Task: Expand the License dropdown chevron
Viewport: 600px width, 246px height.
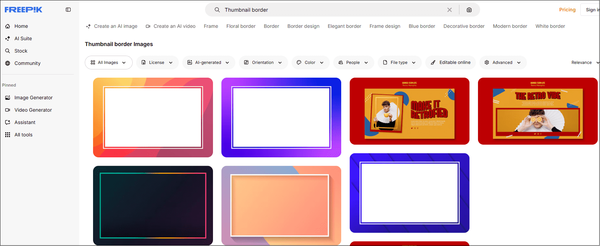Action: click(x=171, y=63)
